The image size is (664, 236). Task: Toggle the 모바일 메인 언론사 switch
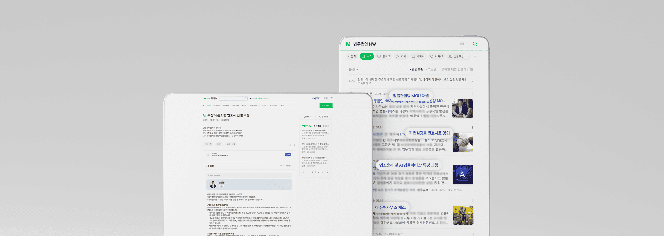(x=470, y=69)
